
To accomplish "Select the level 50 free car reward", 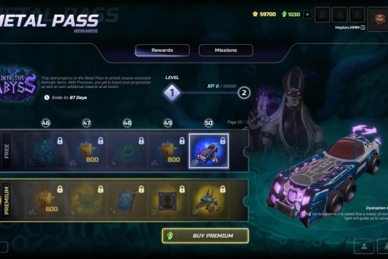I will pyautogui.click(x=209, y=151).
